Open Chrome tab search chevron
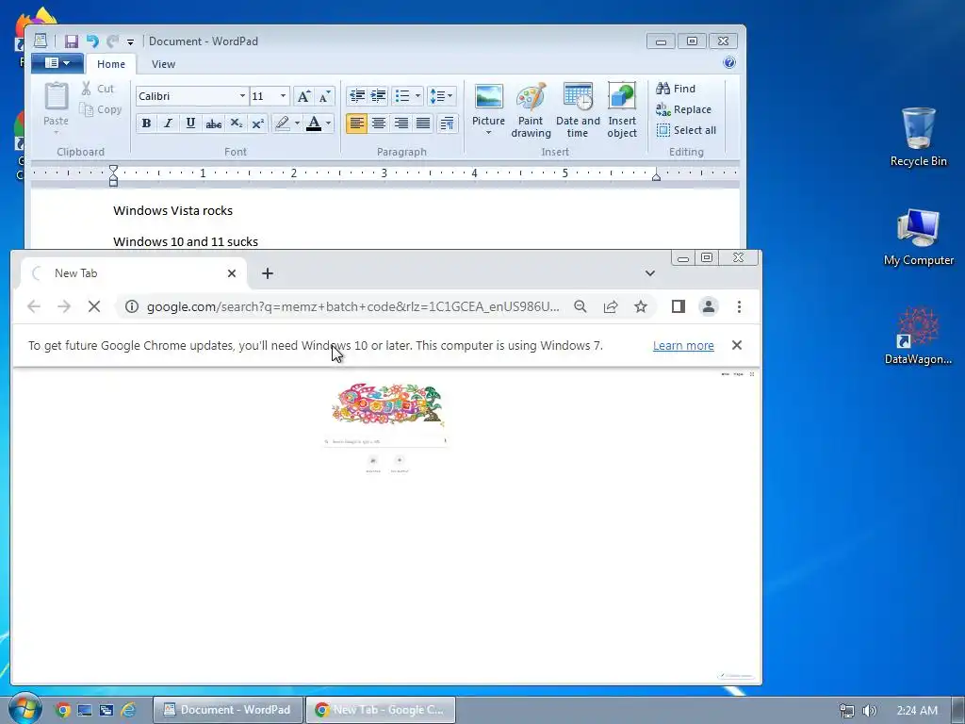 coord(650,273)
